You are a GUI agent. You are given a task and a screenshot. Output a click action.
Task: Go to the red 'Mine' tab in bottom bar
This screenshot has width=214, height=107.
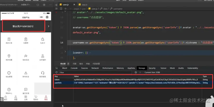tap(46, 98)
